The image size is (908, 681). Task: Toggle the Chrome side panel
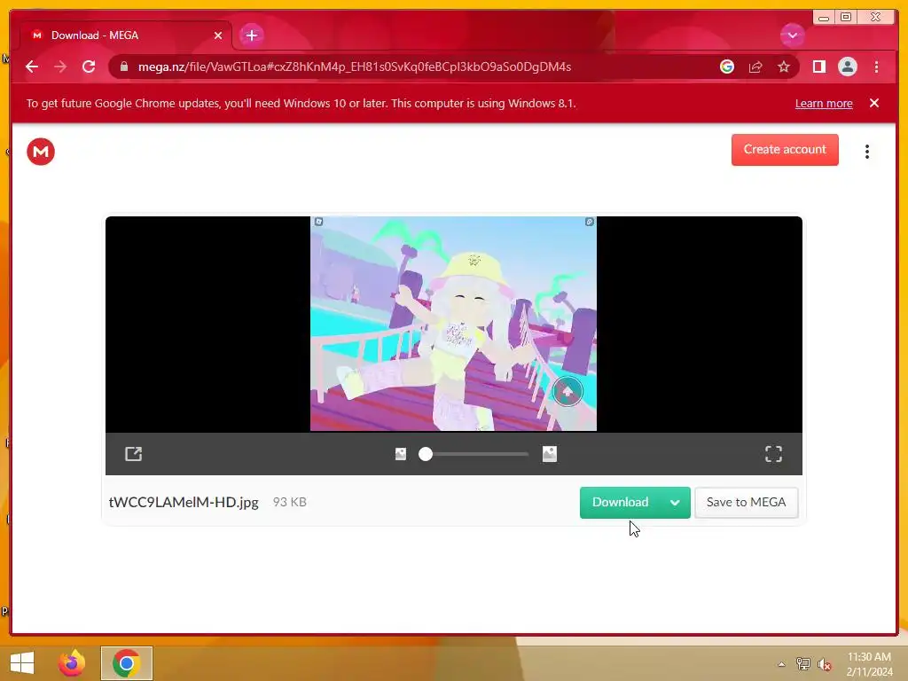pyautogui.click(x=818, y=67)
